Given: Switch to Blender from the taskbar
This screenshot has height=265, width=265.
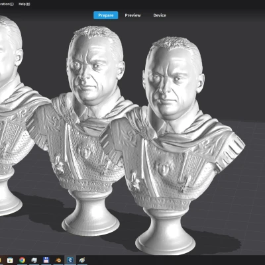Looking at the screenshot, I should [x=58, y=260].
